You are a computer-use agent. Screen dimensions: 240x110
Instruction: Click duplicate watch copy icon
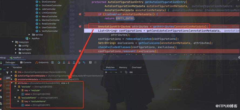coord(126,72)
